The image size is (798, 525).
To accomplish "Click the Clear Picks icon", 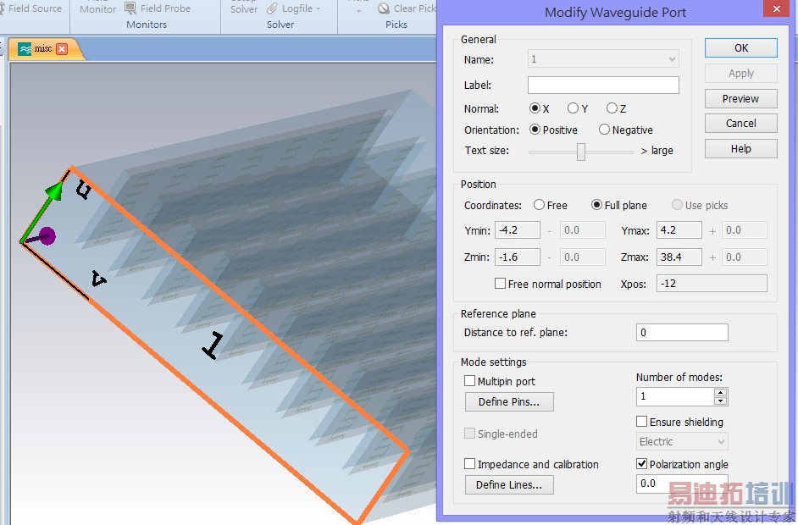I will pos(384,8).
